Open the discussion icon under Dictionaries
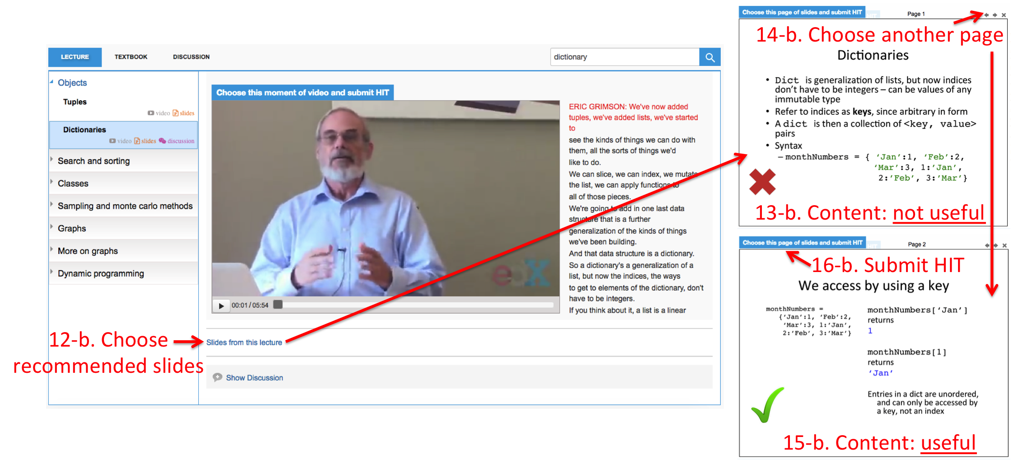The image size is (1019, 460). [177, 141]
